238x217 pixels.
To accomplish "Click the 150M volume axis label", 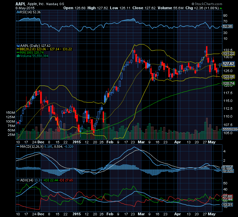I will tap(10, 112).
